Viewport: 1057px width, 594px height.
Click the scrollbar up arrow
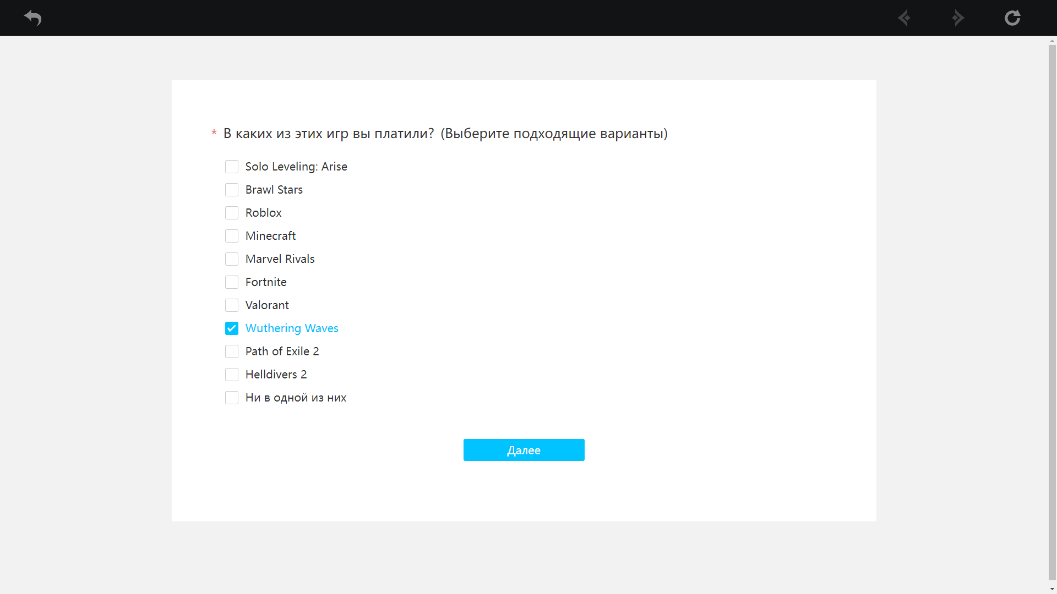point(1052,41)
